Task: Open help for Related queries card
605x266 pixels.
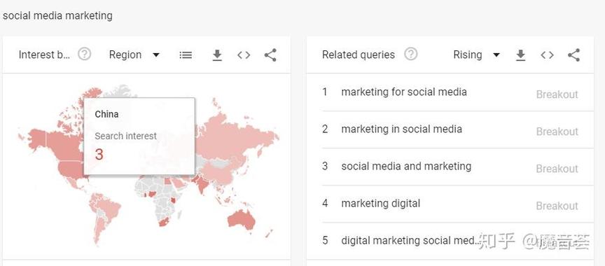Action: pos(411,55)
